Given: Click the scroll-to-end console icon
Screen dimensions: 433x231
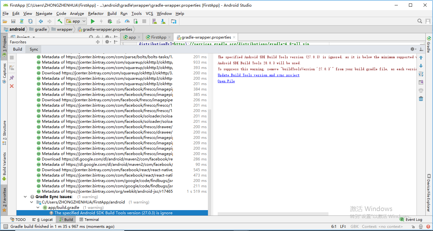Looking at the screenshot, I should (421, 82).
